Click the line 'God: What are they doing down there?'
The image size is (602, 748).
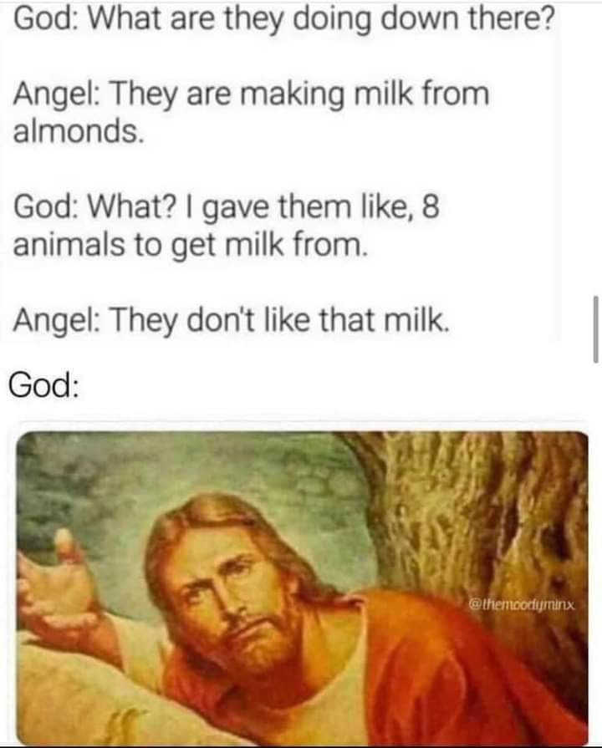click(x=284, y=18)
